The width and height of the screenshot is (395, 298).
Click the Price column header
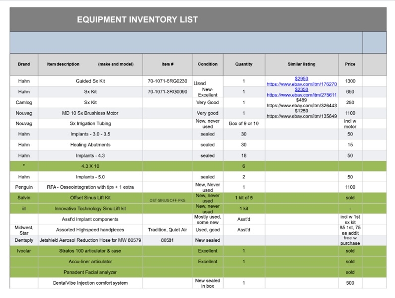click(x=350, y=64)
